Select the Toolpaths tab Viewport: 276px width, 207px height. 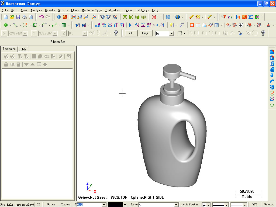(x=9, y=49)
